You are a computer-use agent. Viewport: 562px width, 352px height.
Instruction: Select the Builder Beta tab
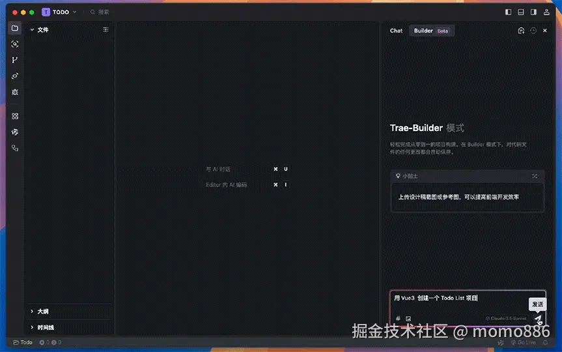pyautogui.click(x=432, y=31)
